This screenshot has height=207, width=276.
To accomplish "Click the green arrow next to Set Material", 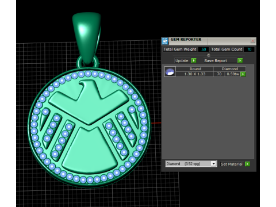I will pyautogui.click(x=247, y=164).
